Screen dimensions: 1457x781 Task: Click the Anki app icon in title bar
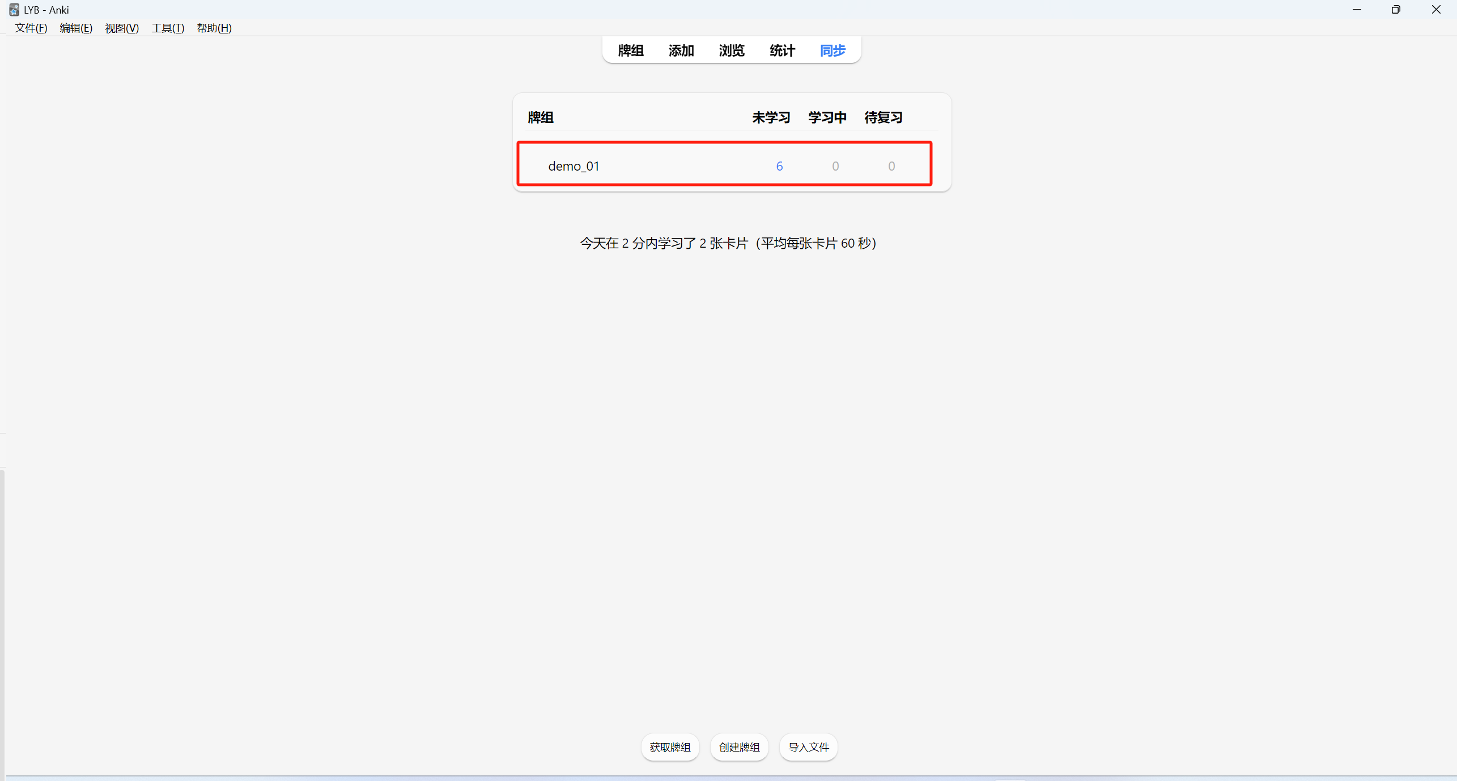pyautogui.click(x=14, y=10)
